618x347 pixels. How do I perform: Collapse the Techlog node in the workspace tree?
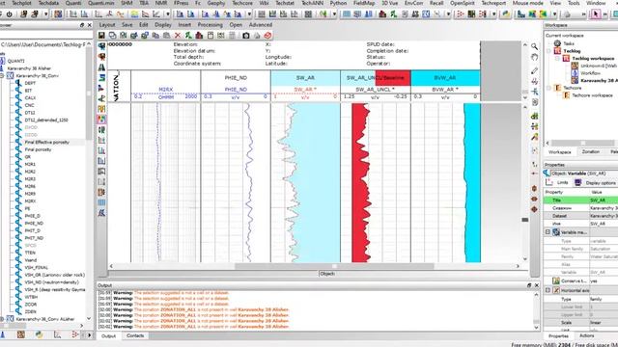point(548,51)
